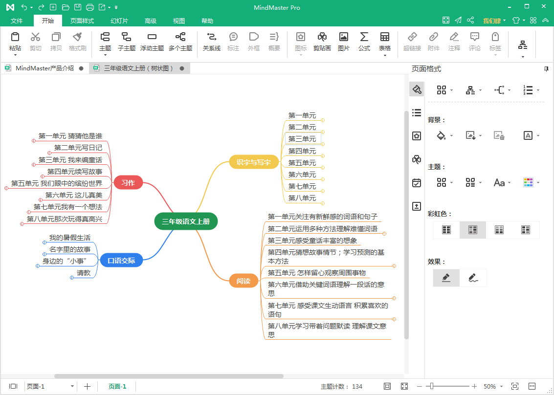Collapse the ribbon with the chevron
The image size is (554, 395).
point(545,21)
